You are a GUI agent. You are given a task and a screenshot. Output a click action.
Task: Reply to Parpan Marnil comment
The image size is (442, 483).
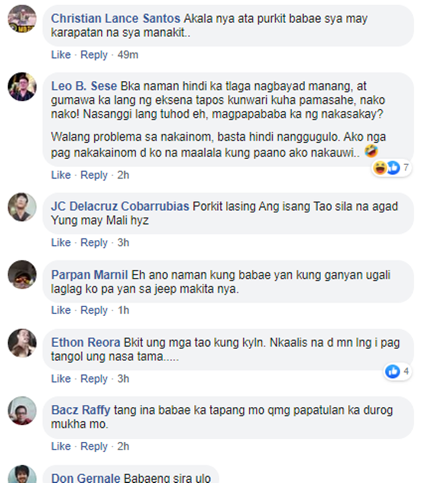(x=94, y=310)
